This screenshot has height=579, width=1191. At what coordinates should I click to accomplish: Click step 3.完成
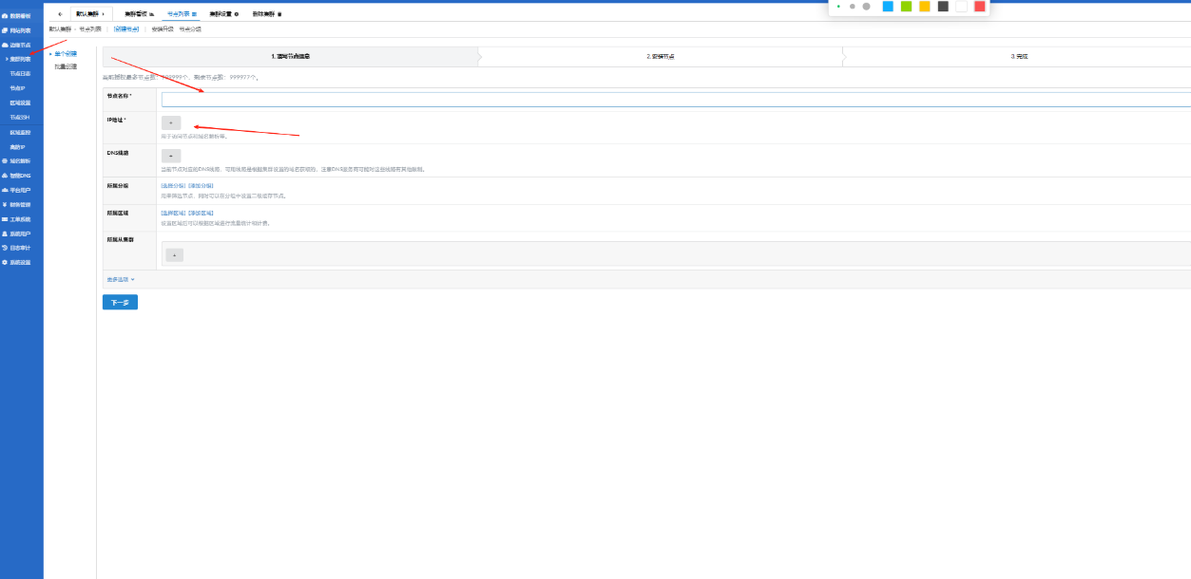[x=1018, y=57]
